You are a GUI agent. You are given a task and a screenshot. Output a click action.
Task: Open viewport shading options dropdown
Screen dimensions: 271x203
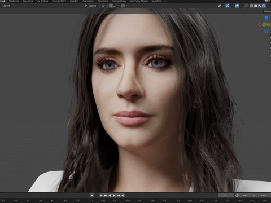[x=268, y=6]
